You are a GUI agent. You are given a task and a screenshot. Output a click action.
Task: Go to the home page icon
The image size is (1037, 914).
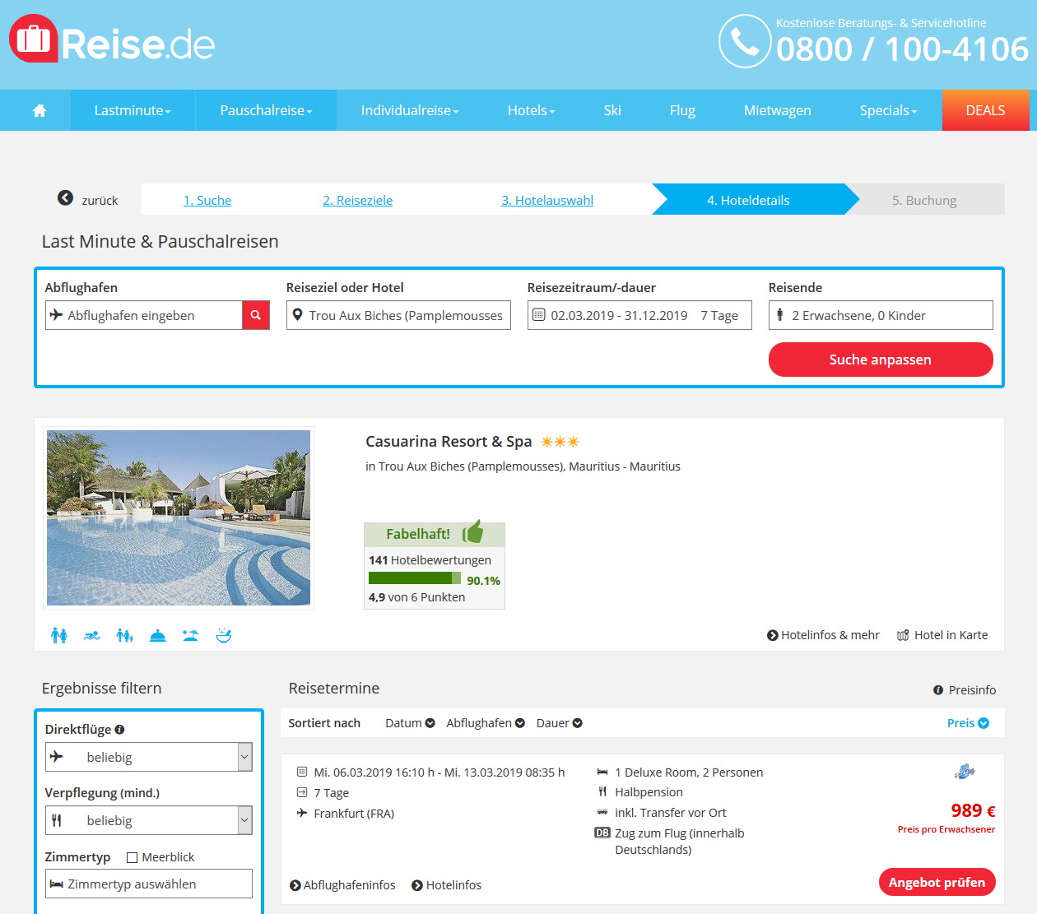pyautogui.click(x=40, y=110)
